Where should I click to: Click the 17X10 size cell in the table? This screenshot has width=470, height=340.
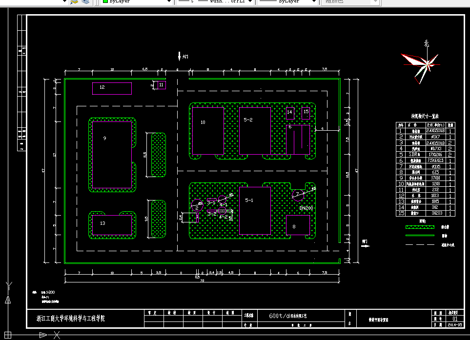(436, 178)
